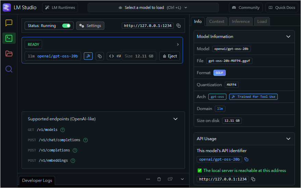Open the Select a model to load dropdown

click(x=153, y=8)
